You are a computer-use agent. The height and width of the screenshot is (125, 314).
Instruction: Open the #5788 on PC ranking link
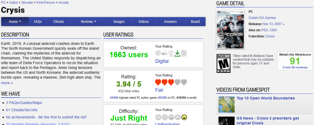pos(162,98)
